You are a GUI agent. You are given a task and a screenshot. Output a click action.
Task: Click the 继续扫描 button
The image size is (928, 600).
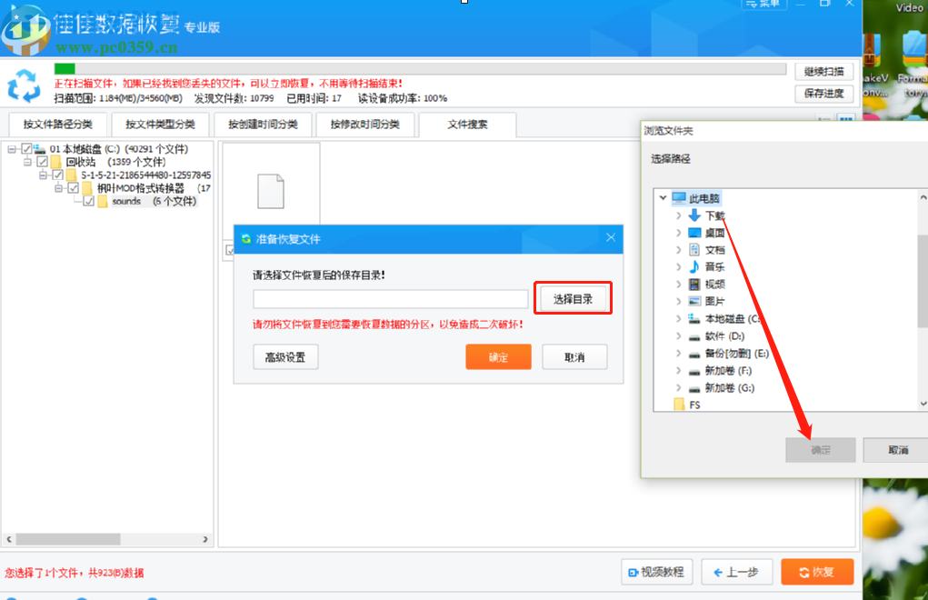point(823,71)
